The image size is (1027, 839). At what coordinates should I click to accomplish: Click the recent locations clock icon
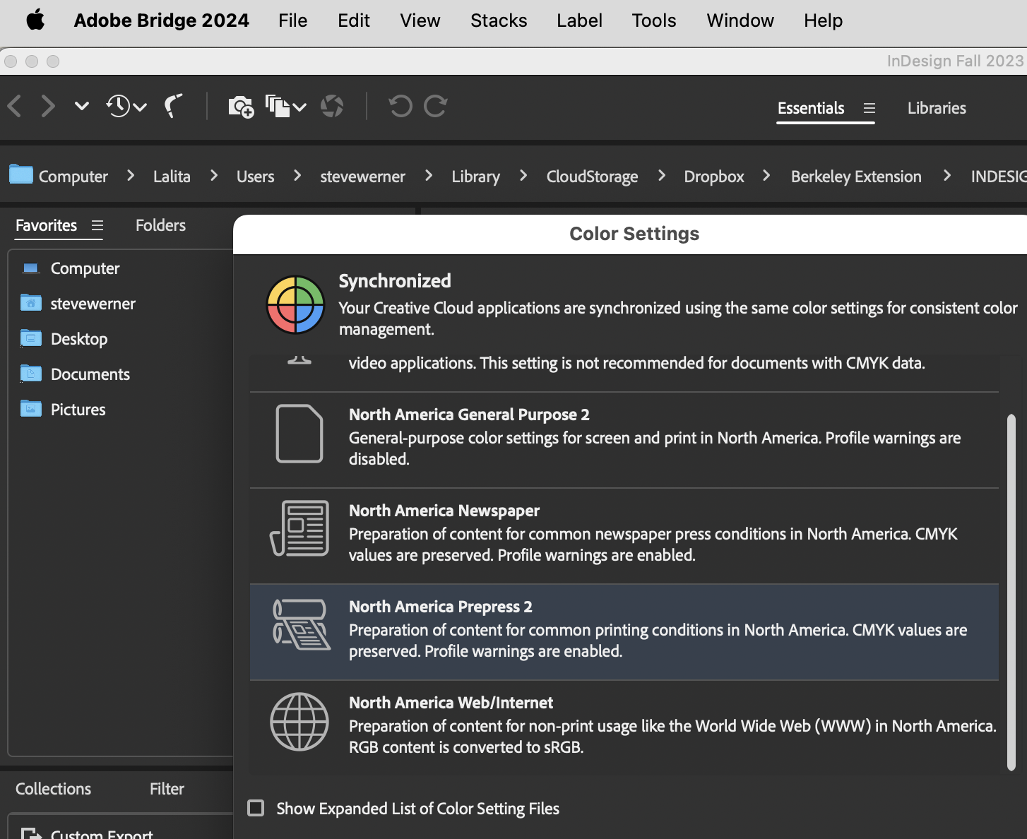click(x=118, y=106)
